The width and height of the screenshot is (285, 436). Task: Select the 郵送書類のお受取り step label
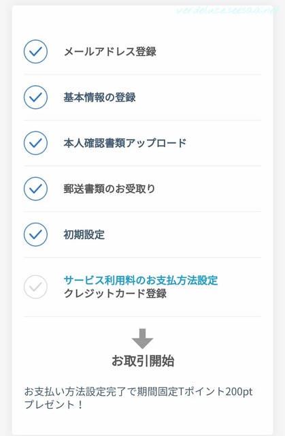point(110,189)
